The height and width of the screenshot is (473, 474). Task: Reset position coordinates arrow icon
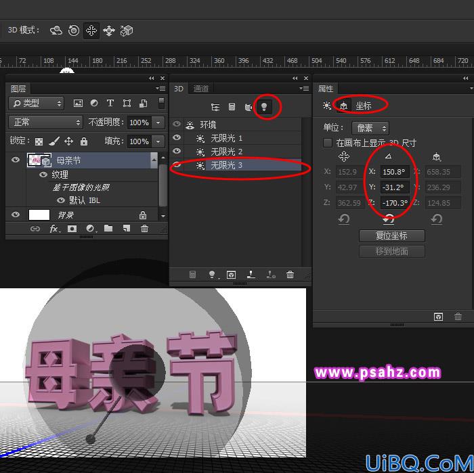point(344,219)
